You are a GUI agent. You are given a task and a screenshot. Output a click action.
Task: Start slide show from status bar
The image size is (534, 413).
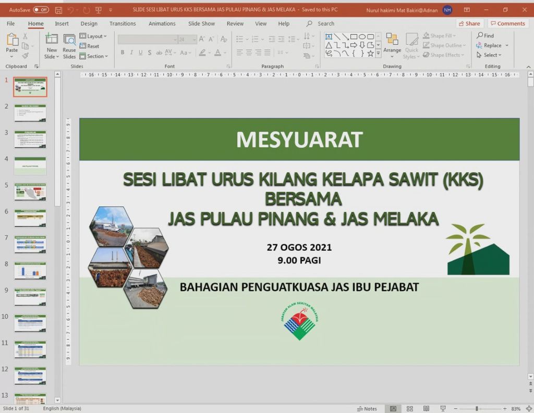click(443, 409)
